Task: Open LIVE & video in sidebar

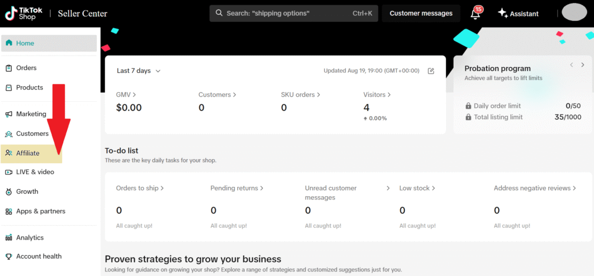Action: pos(35,172)
